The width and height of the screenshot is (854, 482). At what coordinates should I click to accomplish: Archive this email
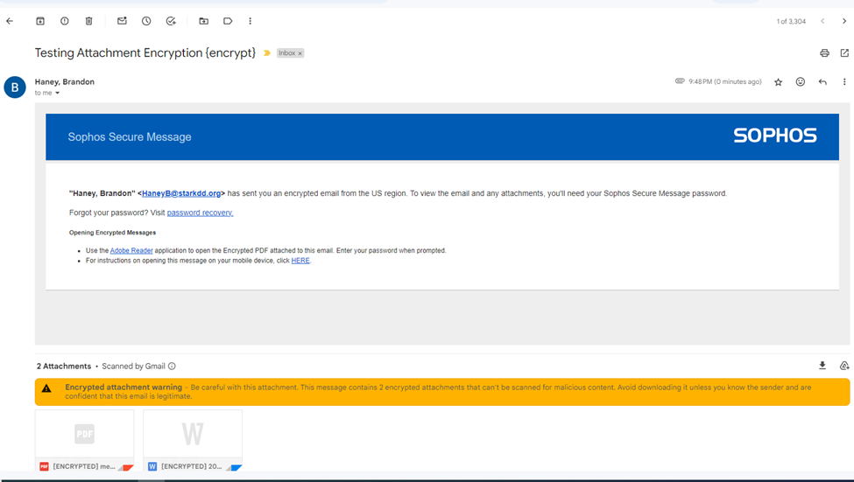(x=40, y=21)
